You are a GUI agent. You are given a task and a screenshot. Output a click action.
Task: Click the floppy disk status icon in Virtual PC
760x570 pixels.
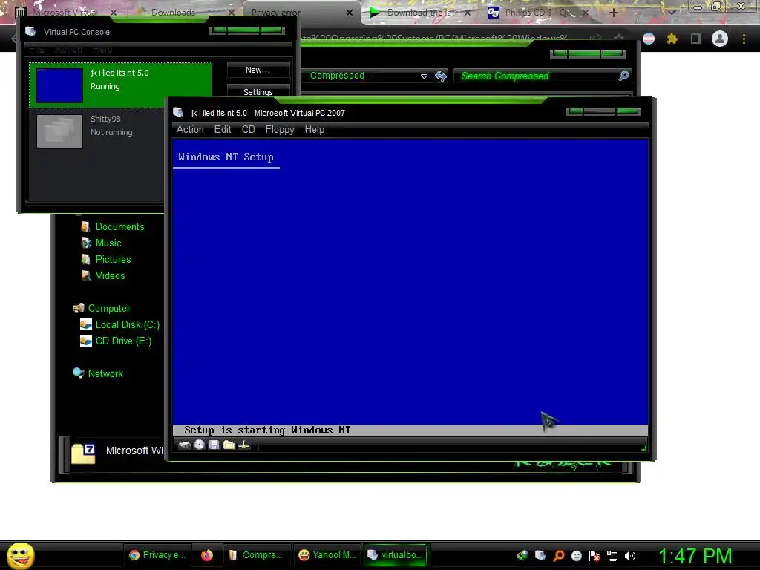click(214, 445)
